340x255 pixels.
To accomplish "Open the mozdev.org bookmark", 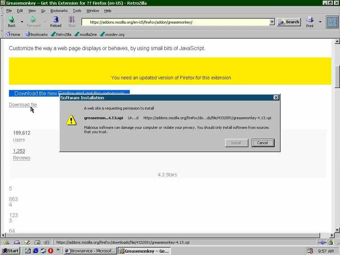I will click(112, 34).
